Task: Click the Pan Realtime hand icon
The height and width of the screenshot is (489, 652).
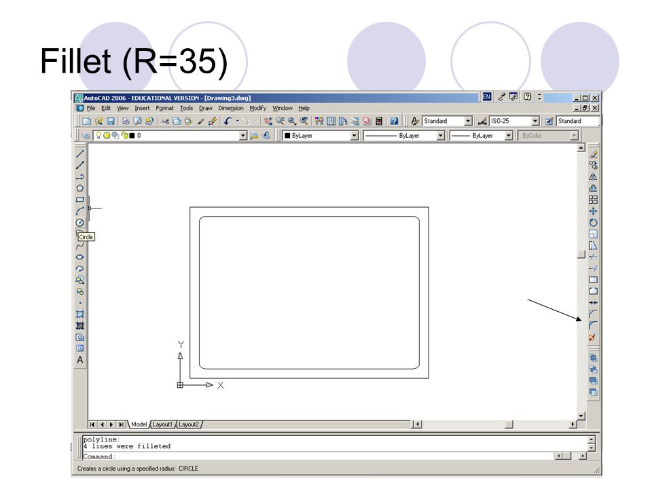Action: click(x=268, y=121)
